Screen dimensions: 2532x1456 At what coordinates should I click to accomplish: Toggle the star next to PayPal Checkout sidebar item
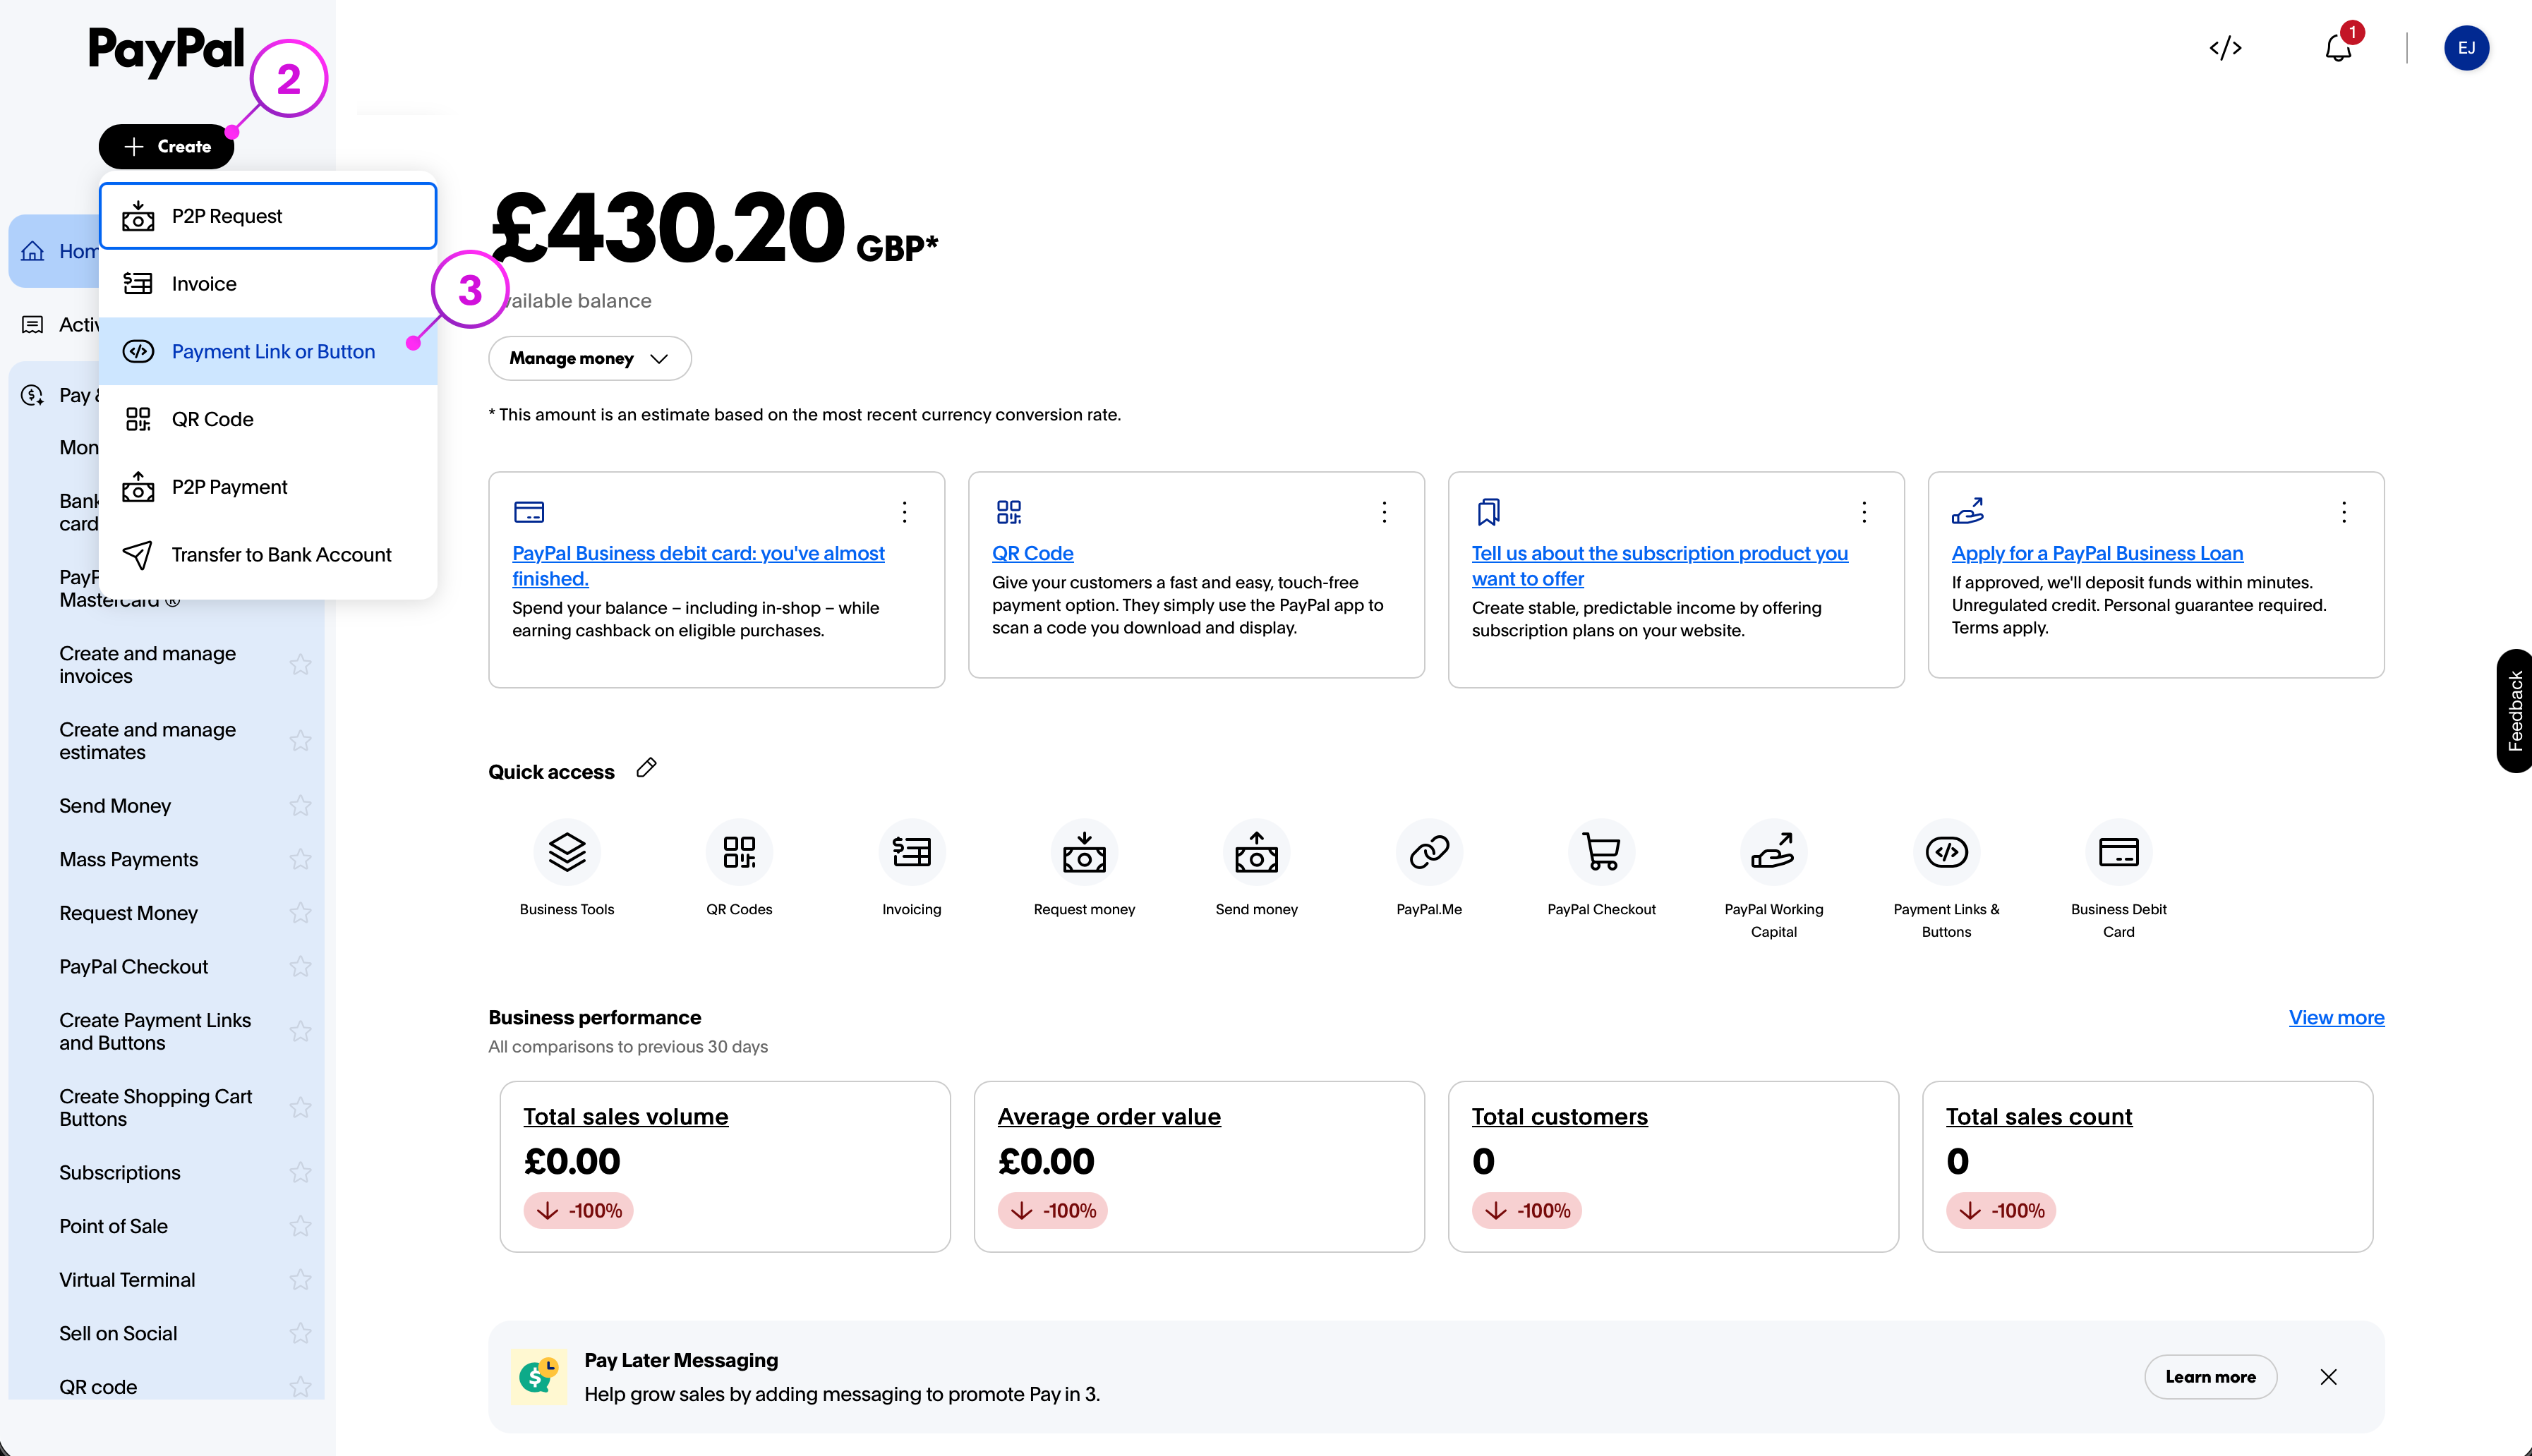coord(300,966)
